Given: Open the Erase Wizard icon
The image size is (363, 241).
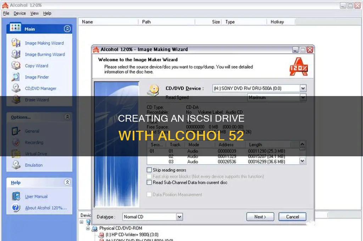Looking at the screenshot, I should tap(16, 100).
